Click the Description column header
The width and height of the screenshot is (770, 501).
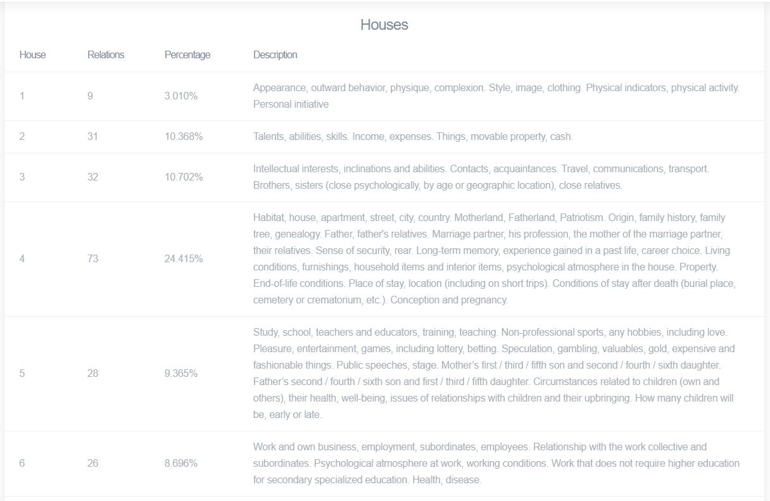pyautogui.click(x=275, y=55)
